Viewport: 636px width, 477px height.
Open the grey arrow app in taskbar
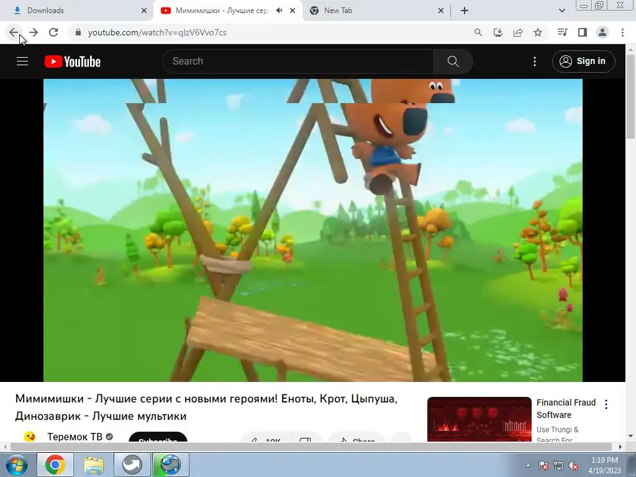tap(132, 465)
